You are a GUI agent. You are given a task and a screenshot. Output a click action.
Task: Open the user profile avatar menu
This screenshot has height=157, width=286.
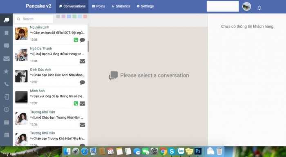click(247, 7)
